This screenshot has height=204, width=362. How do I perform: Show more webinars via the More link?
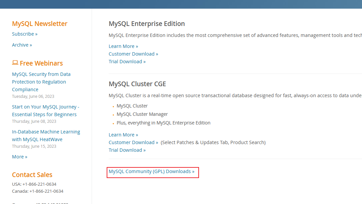point(20,157)
